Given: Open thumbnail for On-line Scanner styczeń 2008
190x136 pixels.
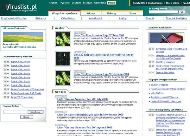Looking at the screenshot, I should pyautogui.click(x=63, y=78).
